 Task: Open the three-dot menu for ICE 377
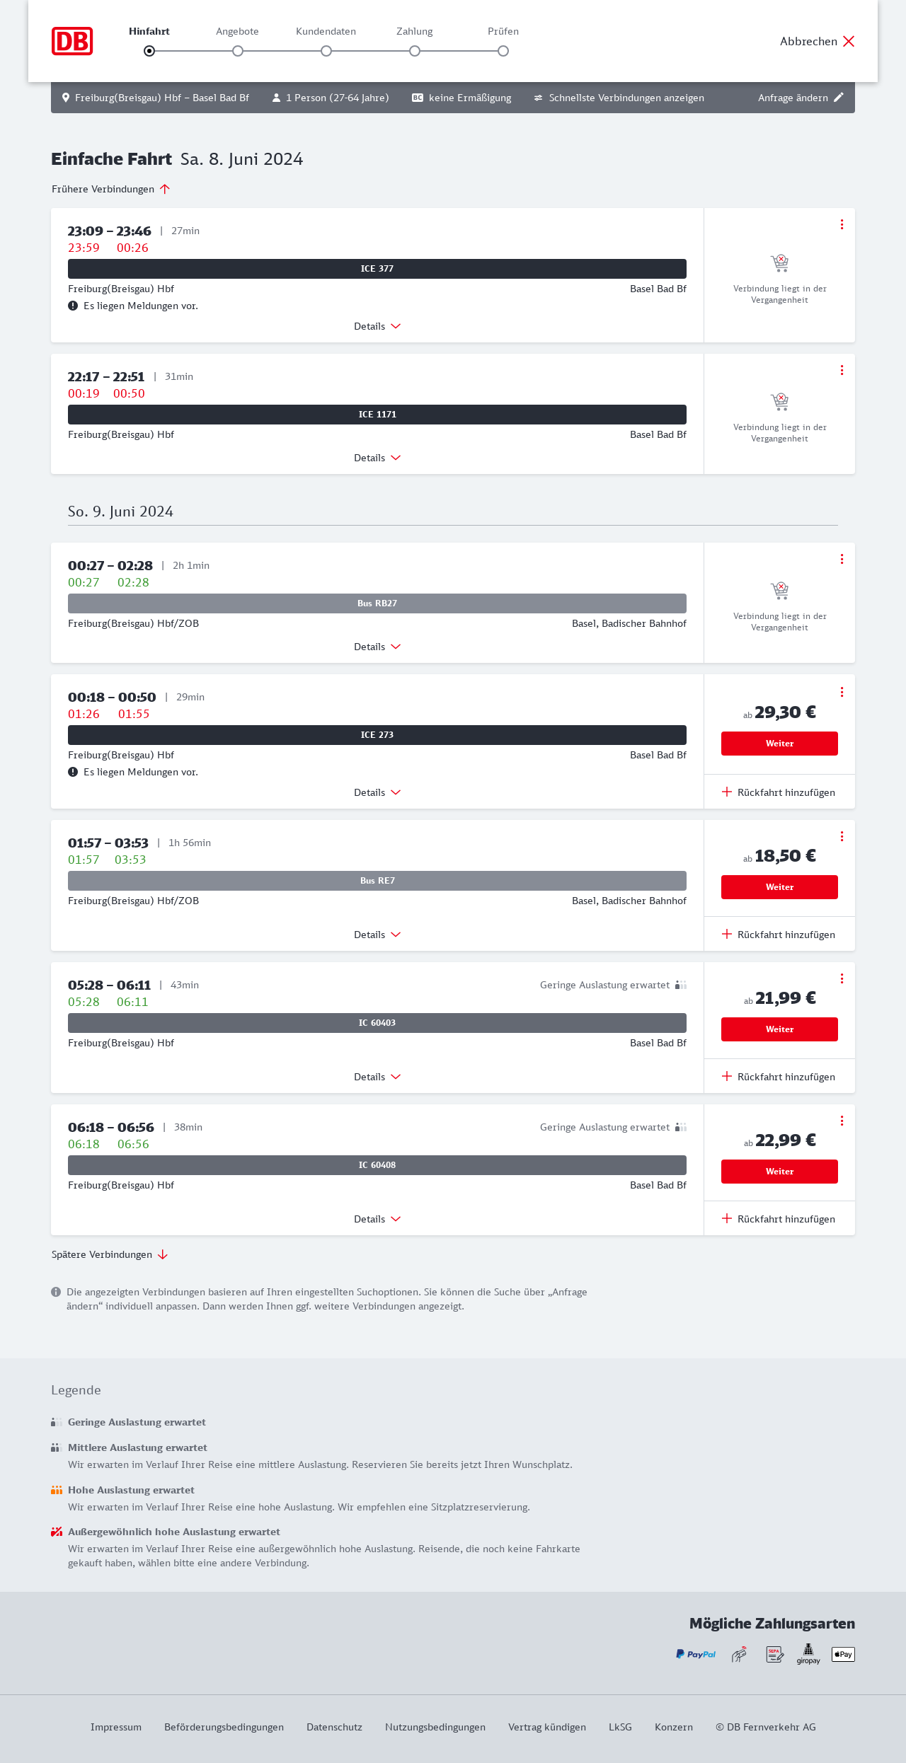tap(842, 224)
